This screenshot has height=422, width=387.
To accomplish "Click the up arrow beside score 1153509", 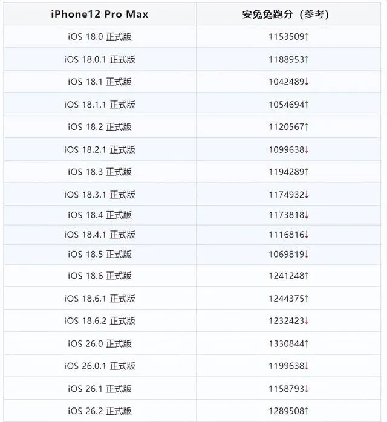I will pyautogui.click(x=307, y=36).
